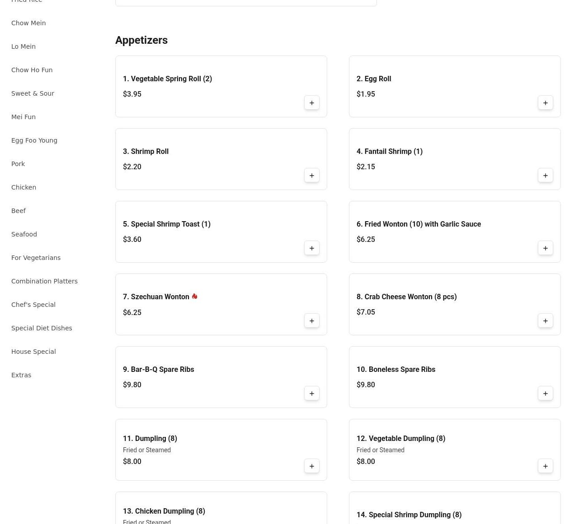
Task: Click the spicy flame icon on Szechuan Wonton
Action: (x=194, y=297)
